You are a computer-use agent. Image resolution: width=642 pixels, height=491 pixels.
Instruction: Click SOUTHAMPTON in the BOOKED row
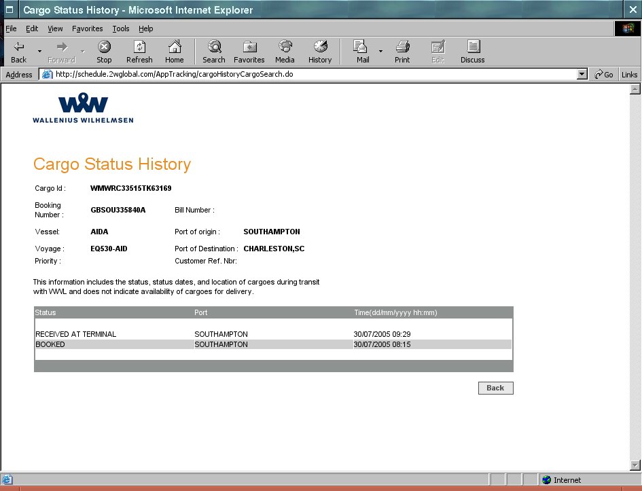click(x=221, y=344)
